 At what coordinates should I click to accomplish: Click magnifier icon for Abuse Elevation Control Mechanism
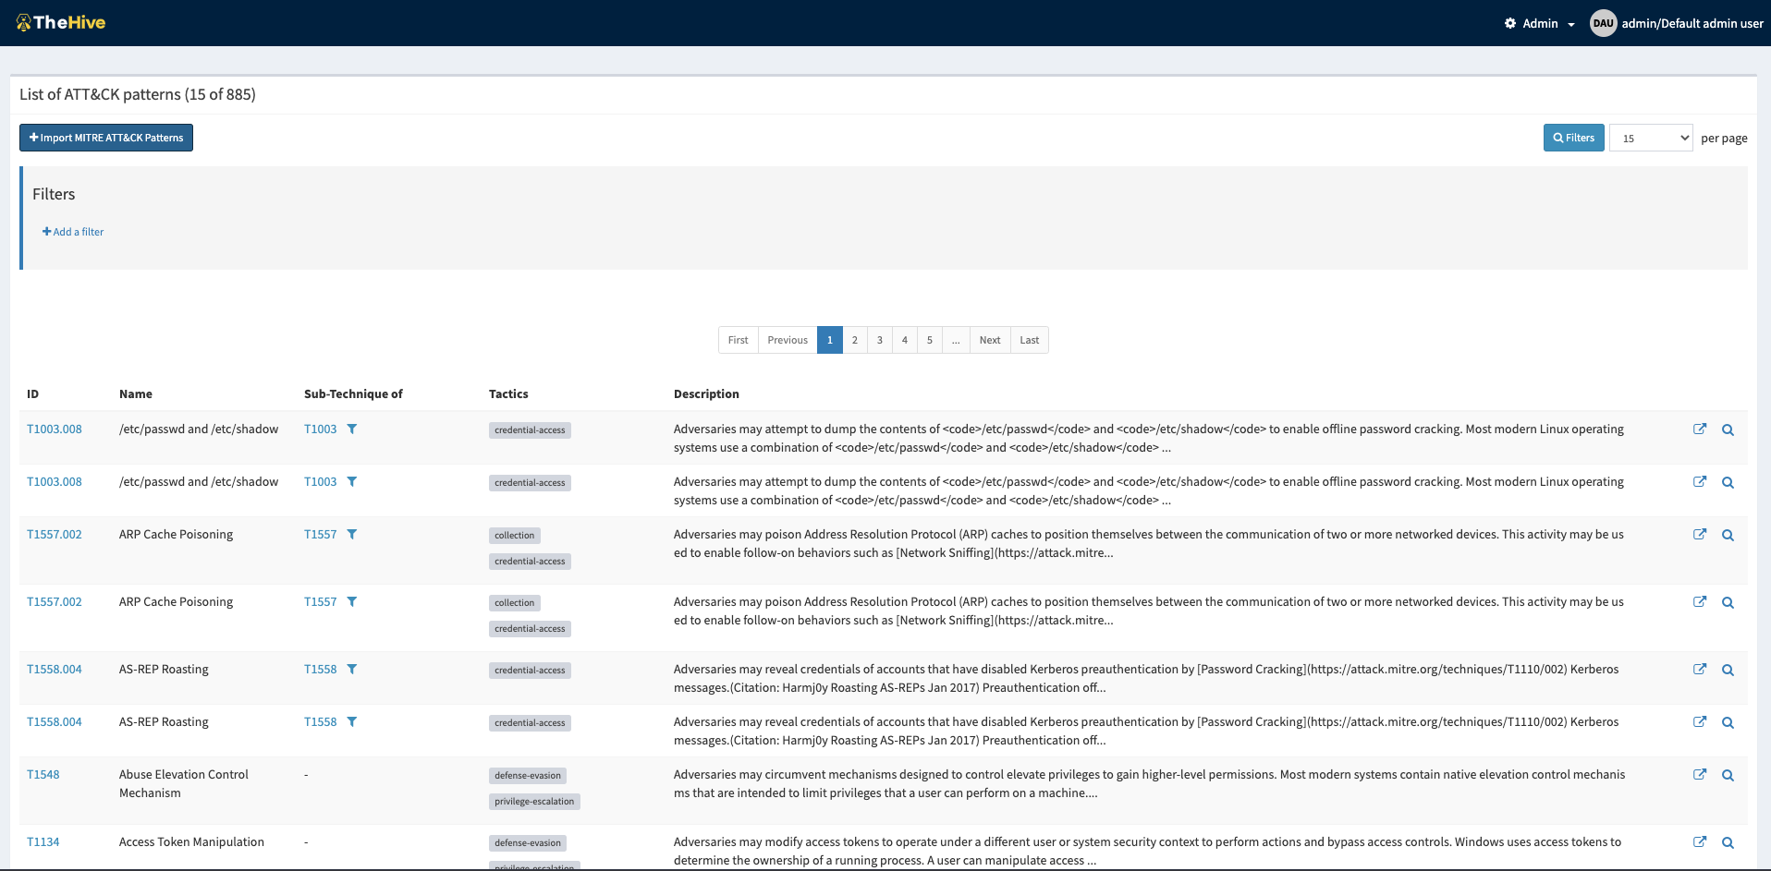pos(1728,776)
